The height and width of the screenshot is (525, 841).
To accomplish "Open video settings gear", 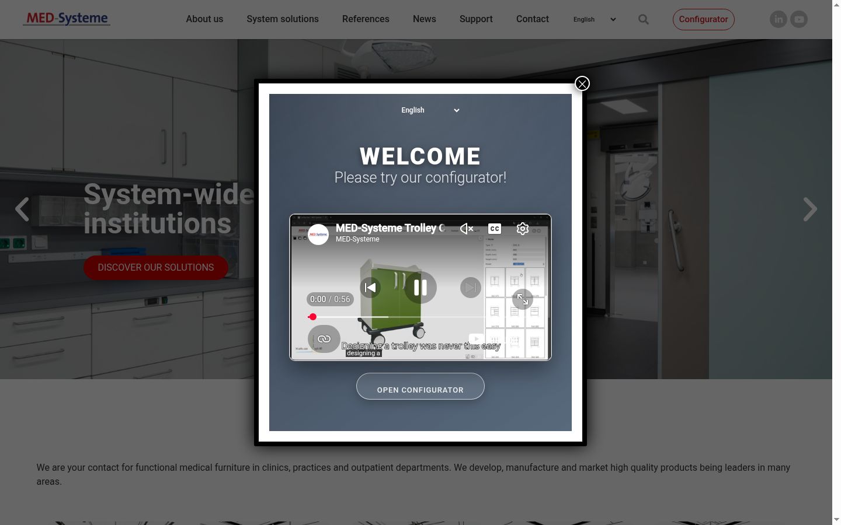I will click(x=523, y=229).
